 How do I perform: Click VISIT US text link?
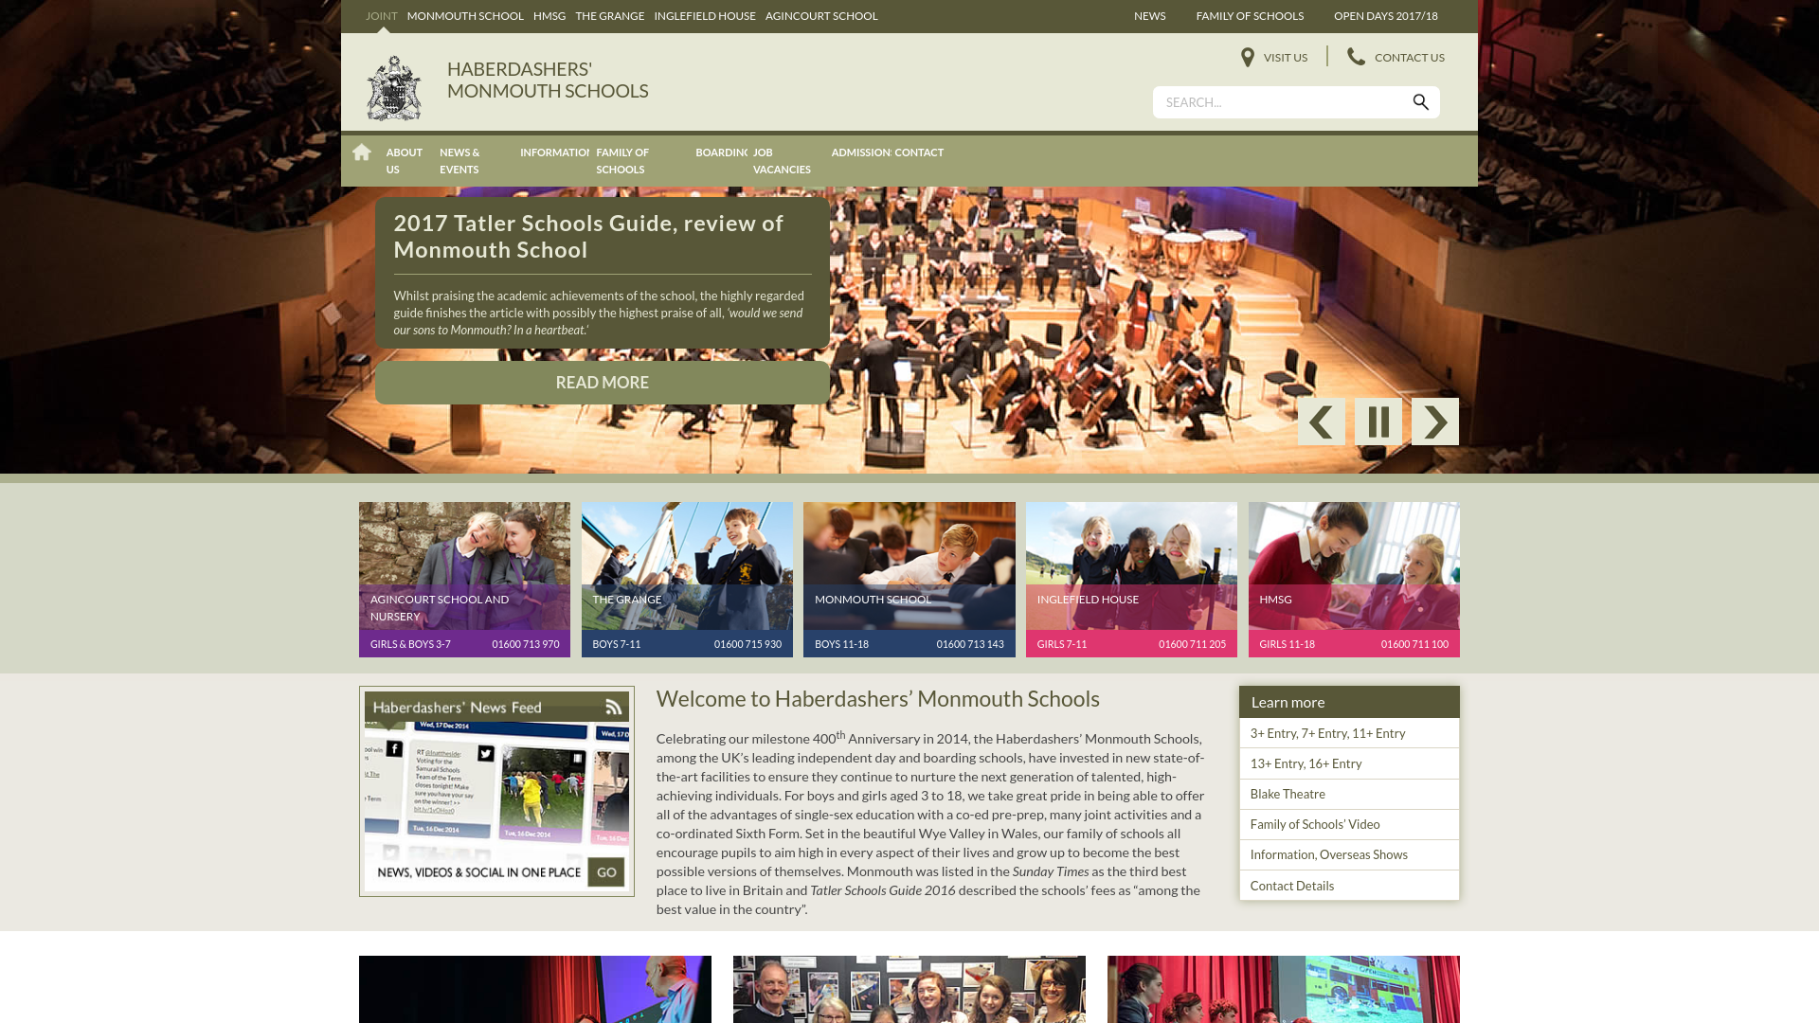pyautogui.click(x=1286, y=58)
